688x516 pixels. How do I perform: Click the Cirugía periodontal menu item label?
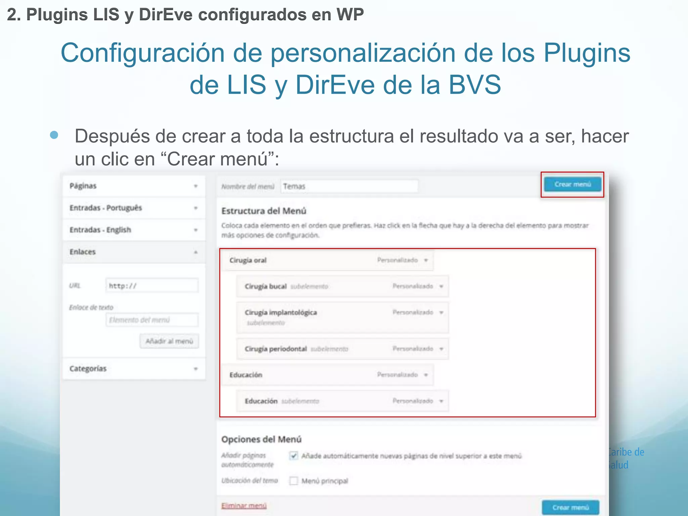pos(275,349)
